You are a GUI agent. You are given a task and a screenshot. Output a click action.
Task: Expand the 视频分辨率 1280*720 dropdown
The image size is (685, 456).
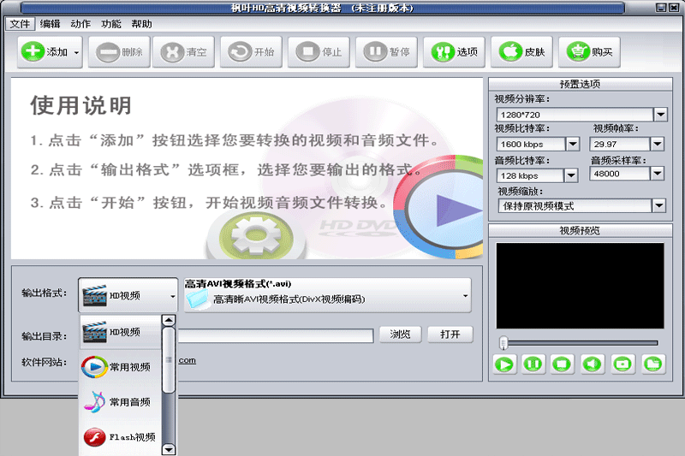tap(660, 115)
